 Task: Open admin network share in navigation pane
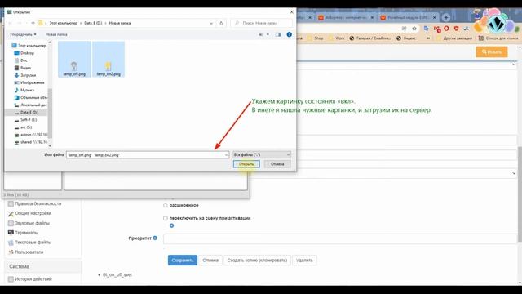coord(31,135)
